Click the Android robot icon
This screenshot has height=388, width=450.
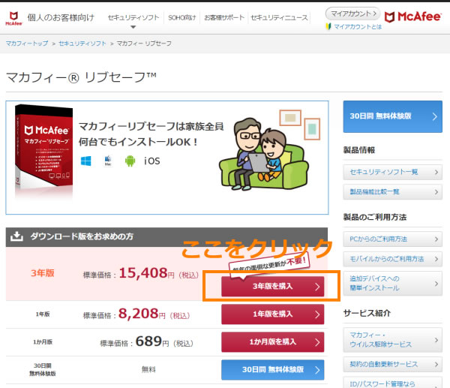(130, 161)
